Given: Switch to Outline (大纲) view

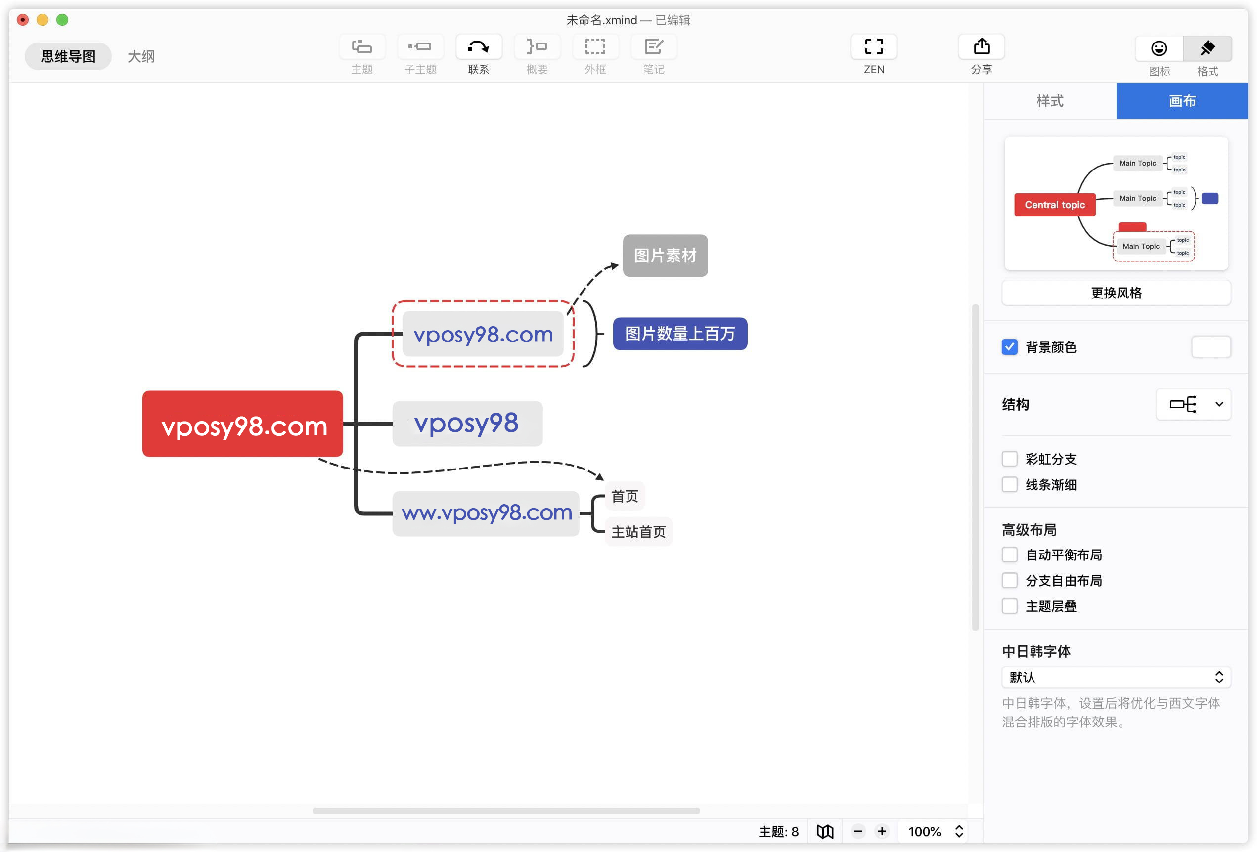Looking at the screenshot, I should [141, 56].
